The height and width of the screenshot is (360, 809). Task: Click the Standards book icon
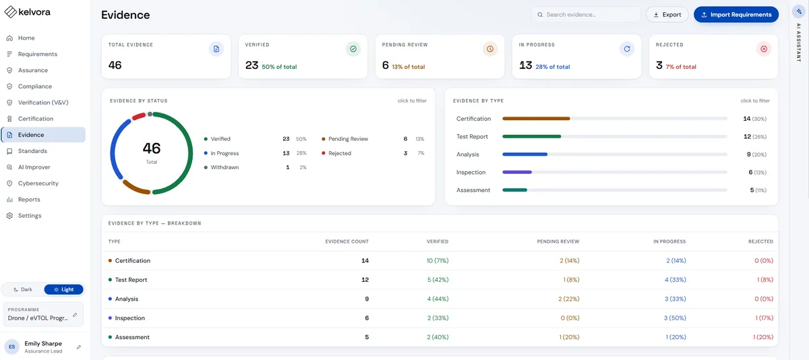pos(9,151)
